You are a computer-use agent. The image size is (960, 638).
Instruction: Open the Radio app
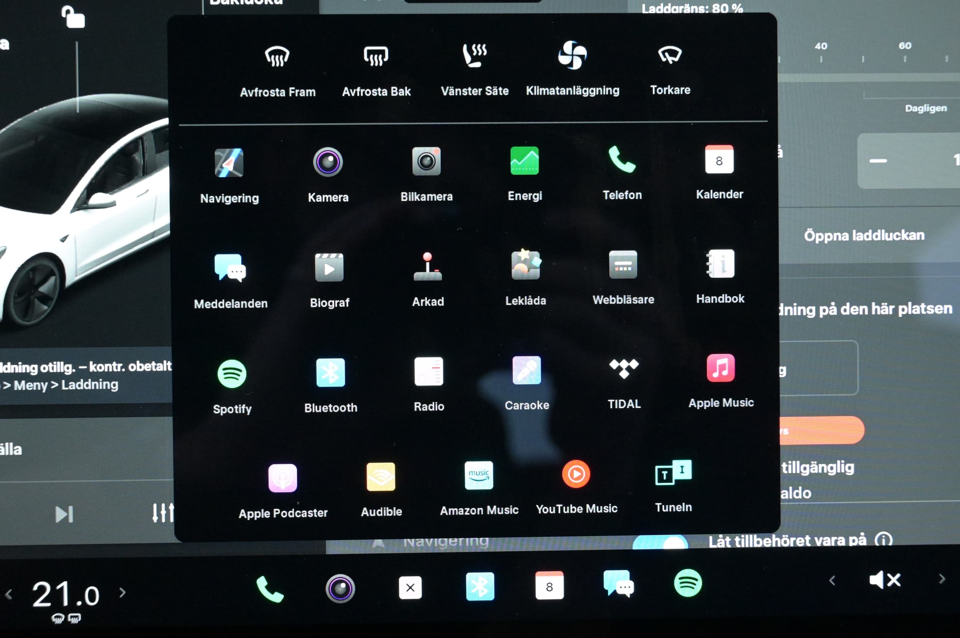point(429,384)
